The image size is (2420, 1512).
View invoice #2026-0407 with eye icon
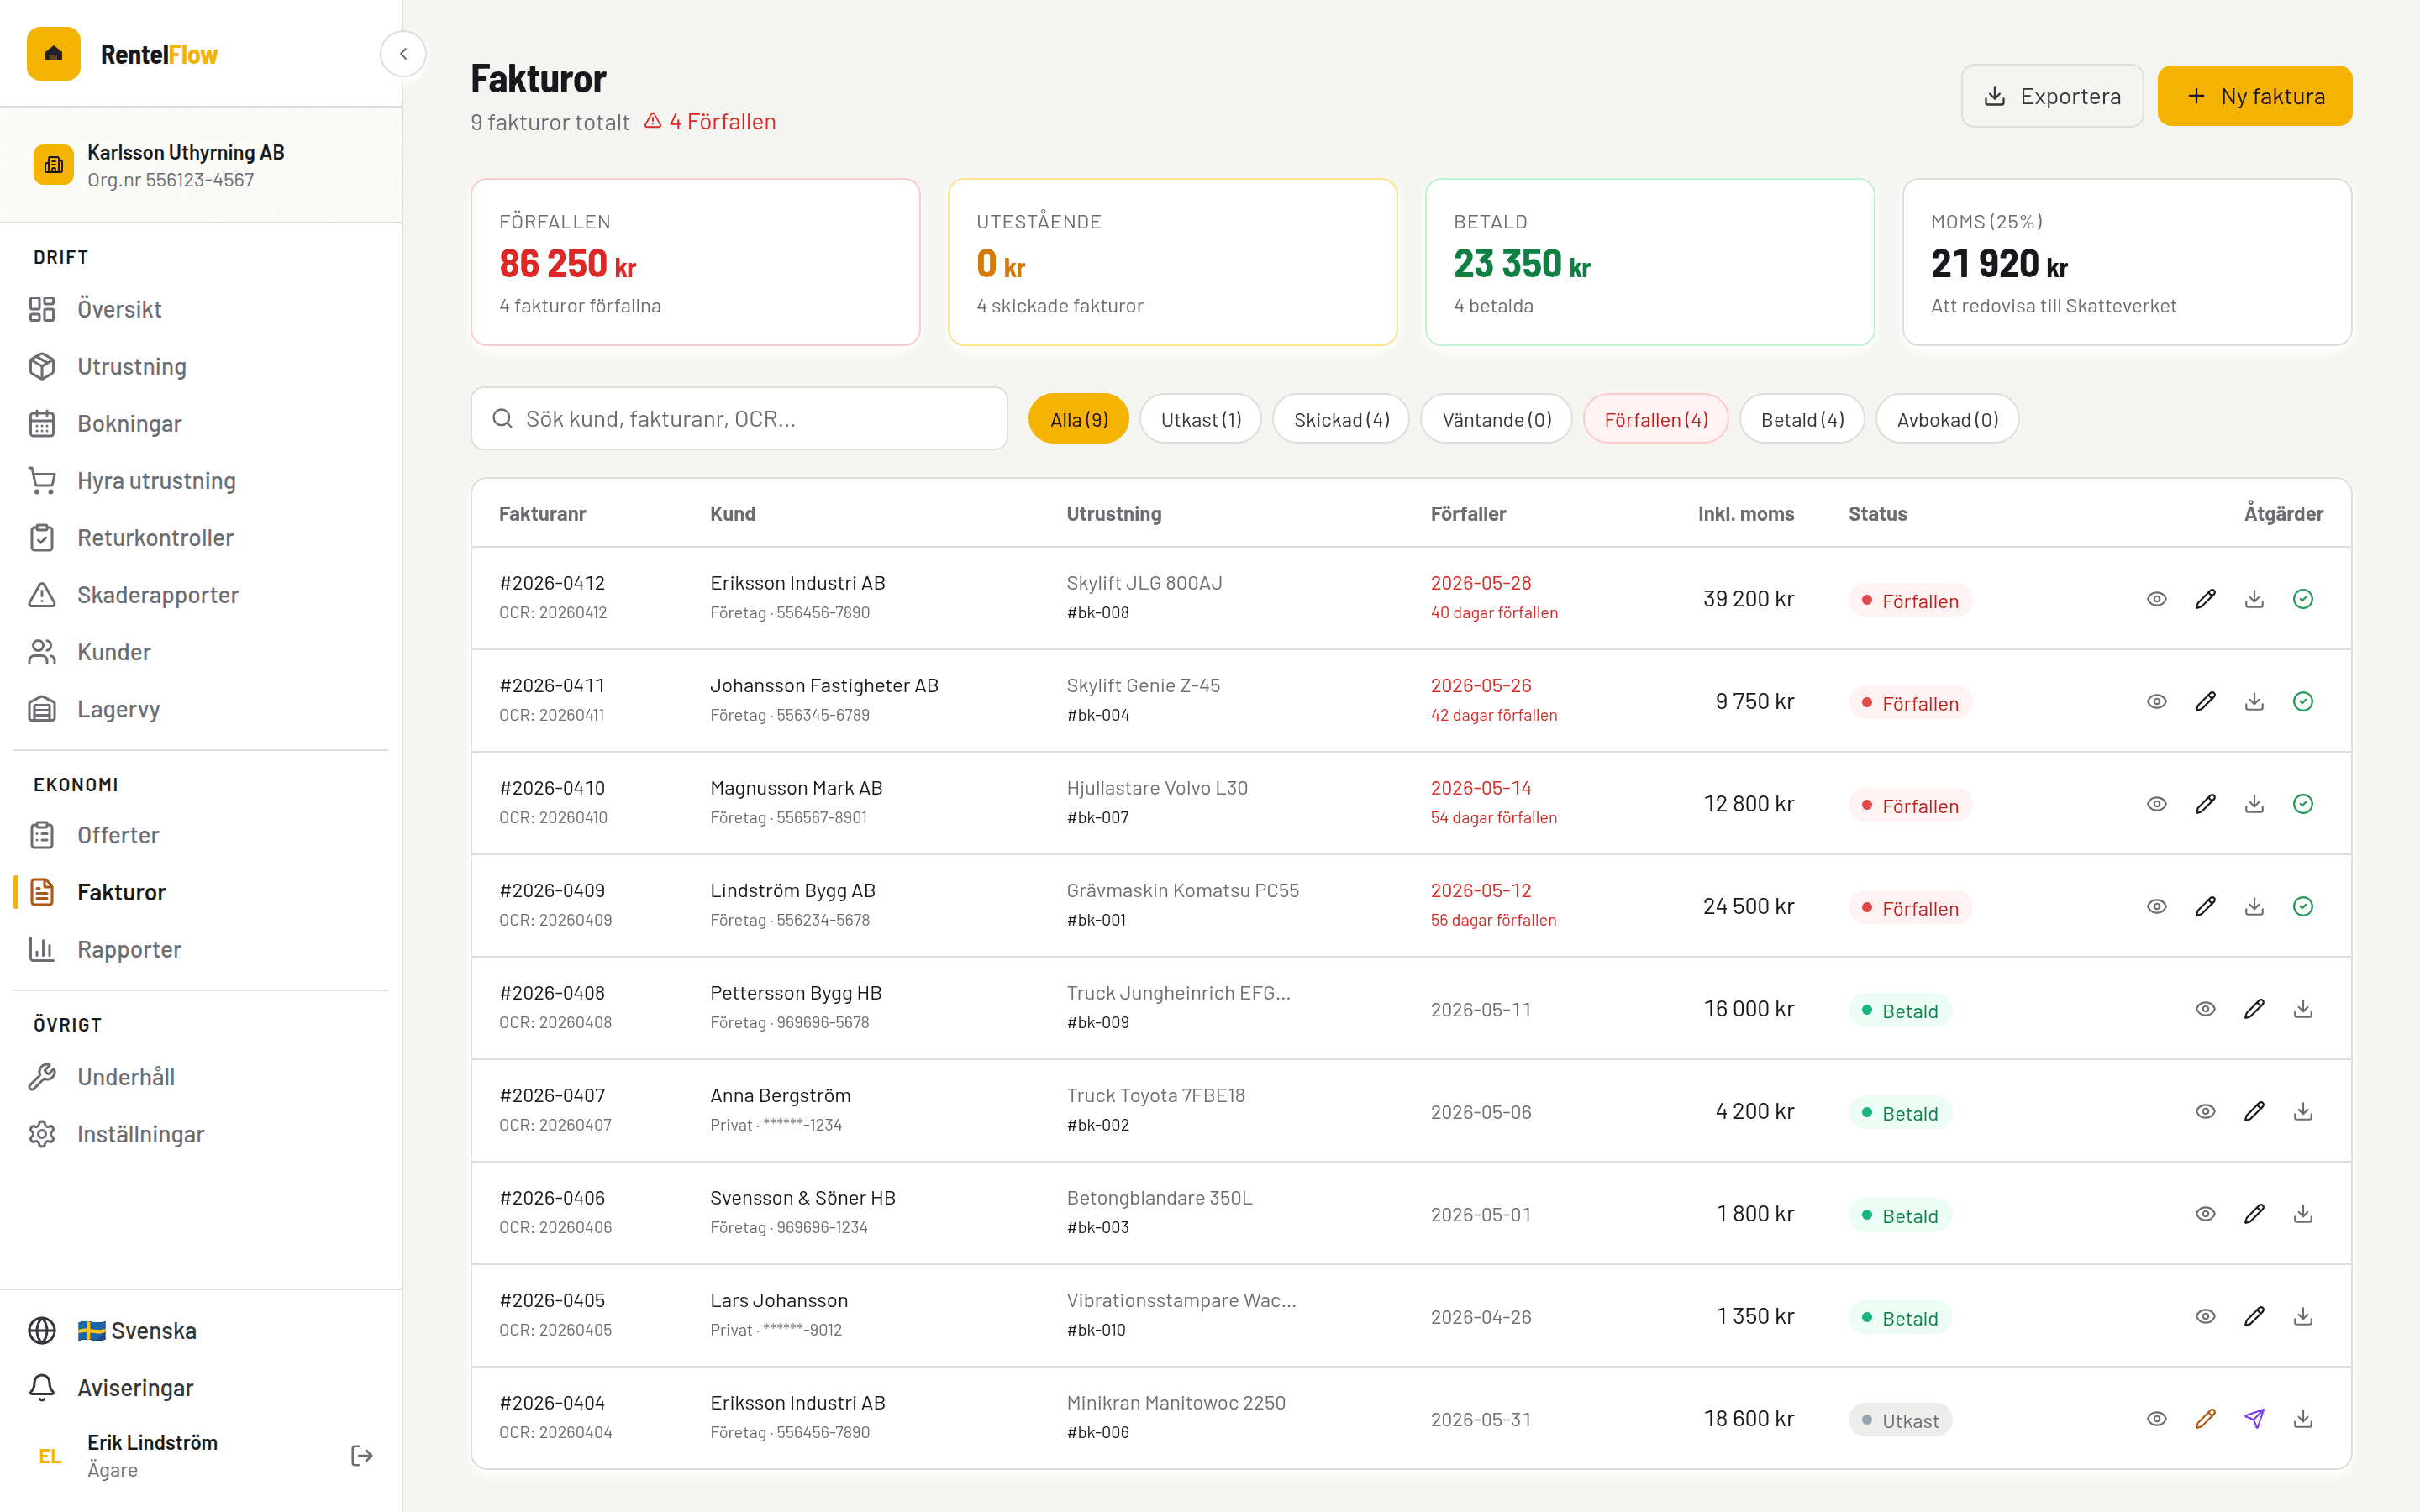pos(2206,1111)
